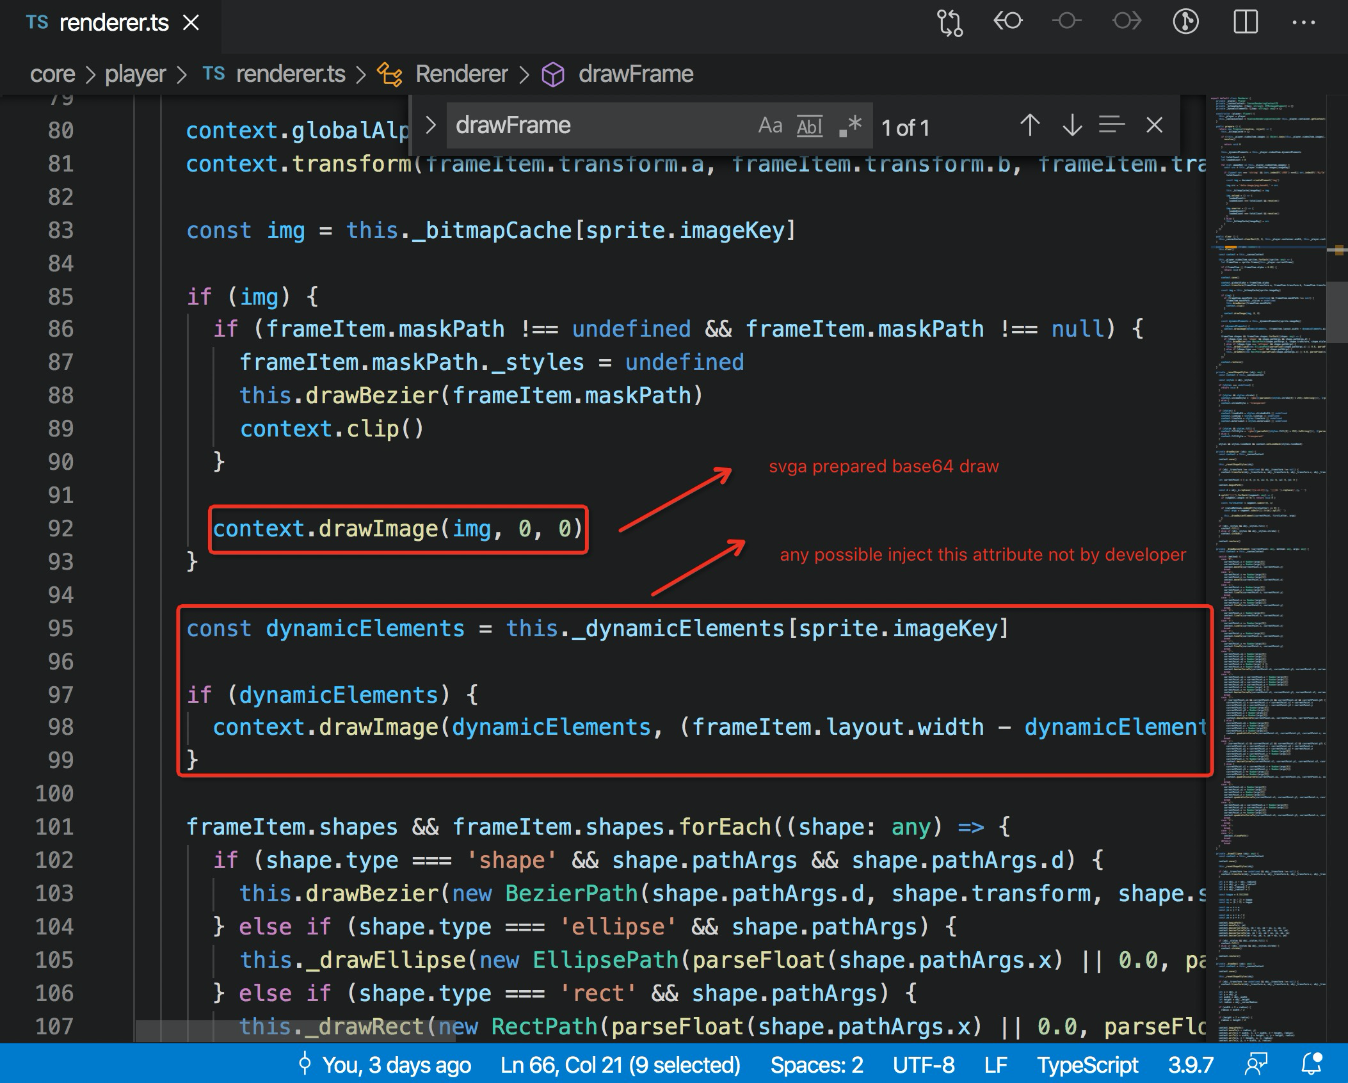The image size is (1348, 1083).
Task: Go to previous change arrow icon
Action: coord(1008,22)
